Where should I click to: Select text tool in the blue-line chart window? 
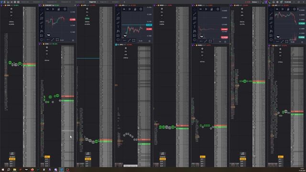pos(118,27)
